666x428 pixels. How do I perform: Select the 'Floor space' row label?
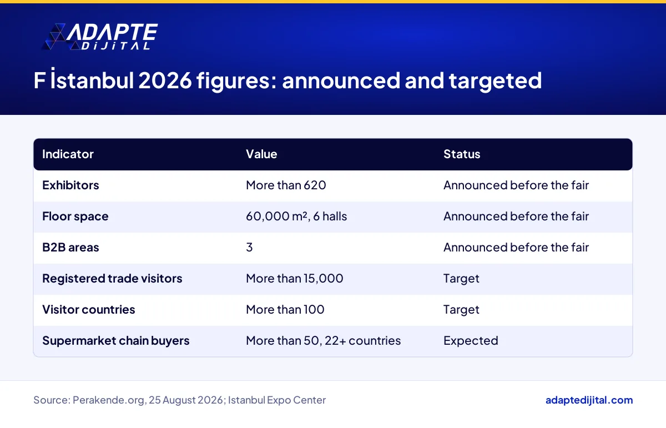[75, 216]
